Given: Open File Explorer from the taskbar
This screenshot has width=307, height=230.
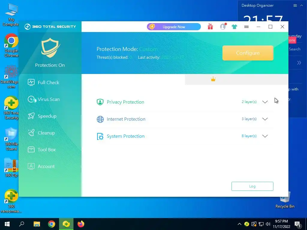Looking at the screenshot, I should 37,224.
